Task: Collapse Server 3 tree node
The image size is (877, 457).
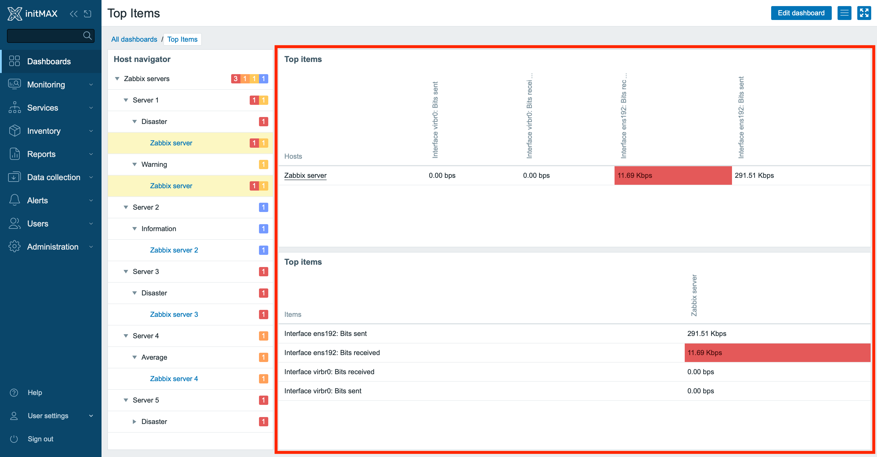Action: [126, 271]
